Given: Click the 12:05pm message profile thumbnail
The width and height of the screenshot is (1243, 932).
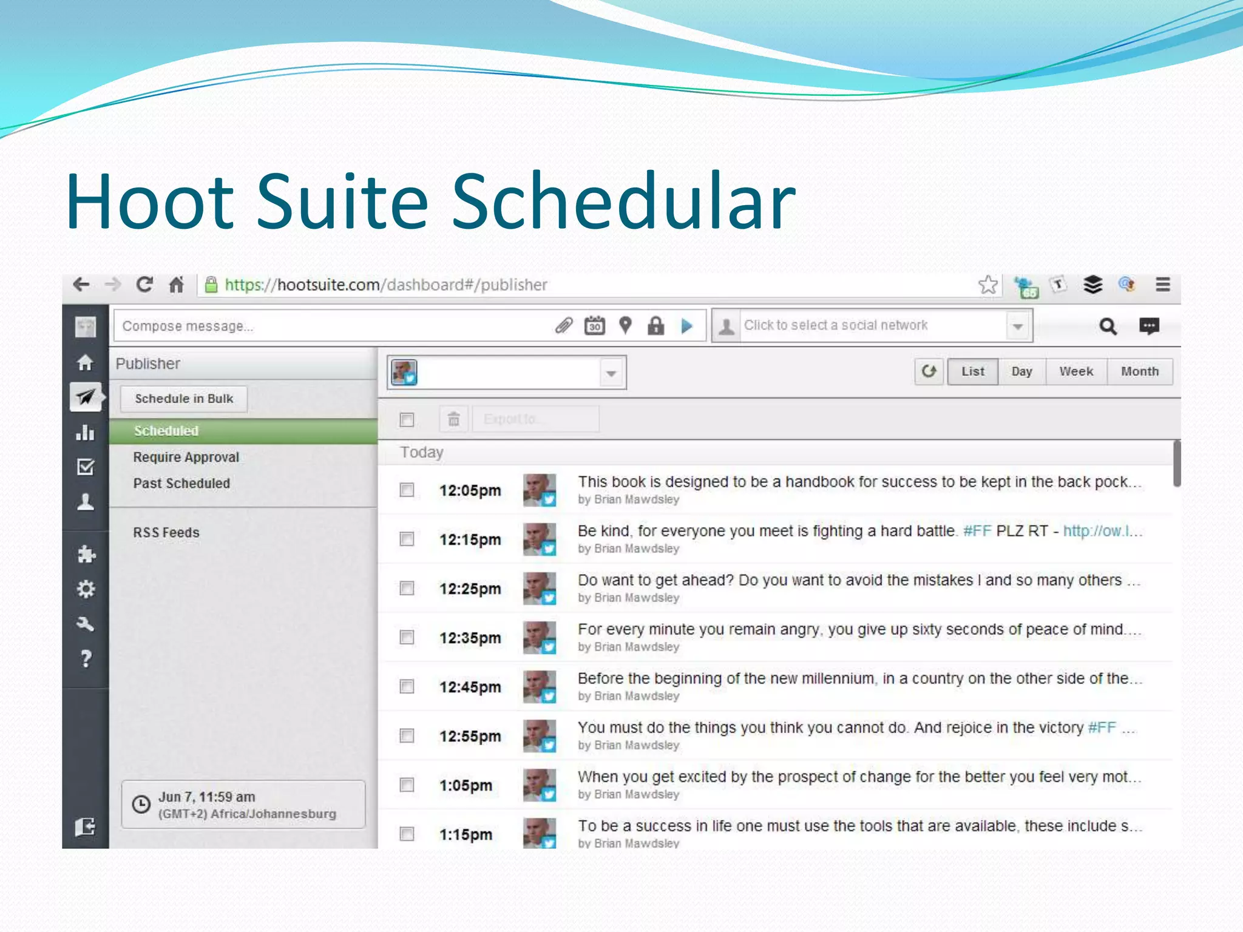Looking at the screenshot, I should [540, 490].
